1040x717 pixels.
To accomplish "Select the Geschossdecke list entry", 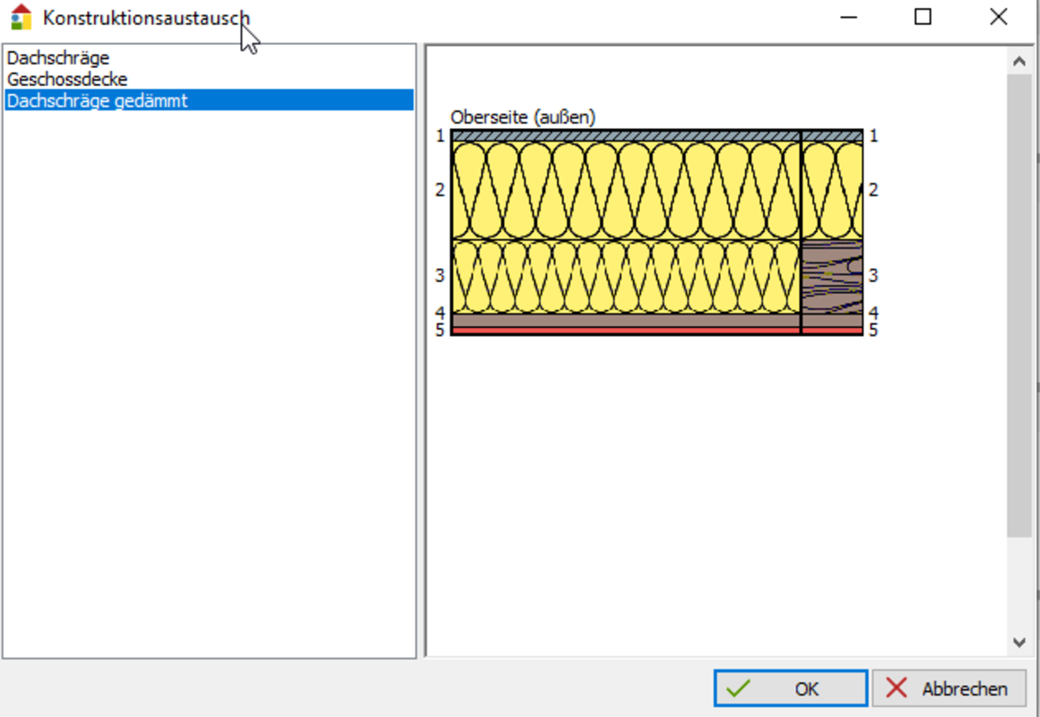I will coord(67,80).
